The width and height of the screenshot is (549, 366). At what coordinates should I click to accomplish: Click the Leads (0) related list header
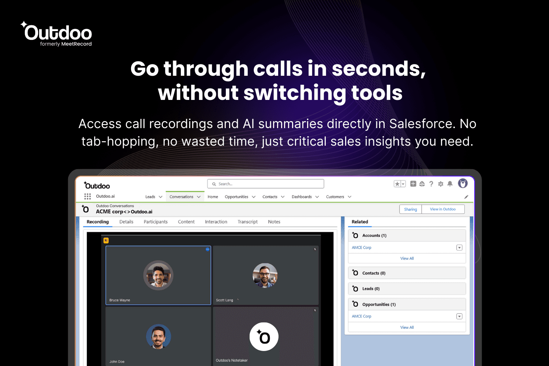click(x=407, y=289)
